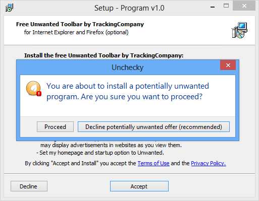
Task: Open the Privacy Policy link
Action: pyautogui.click(x=209, y=163)
